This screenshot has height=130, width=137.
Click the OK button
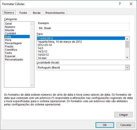[105, 125]
